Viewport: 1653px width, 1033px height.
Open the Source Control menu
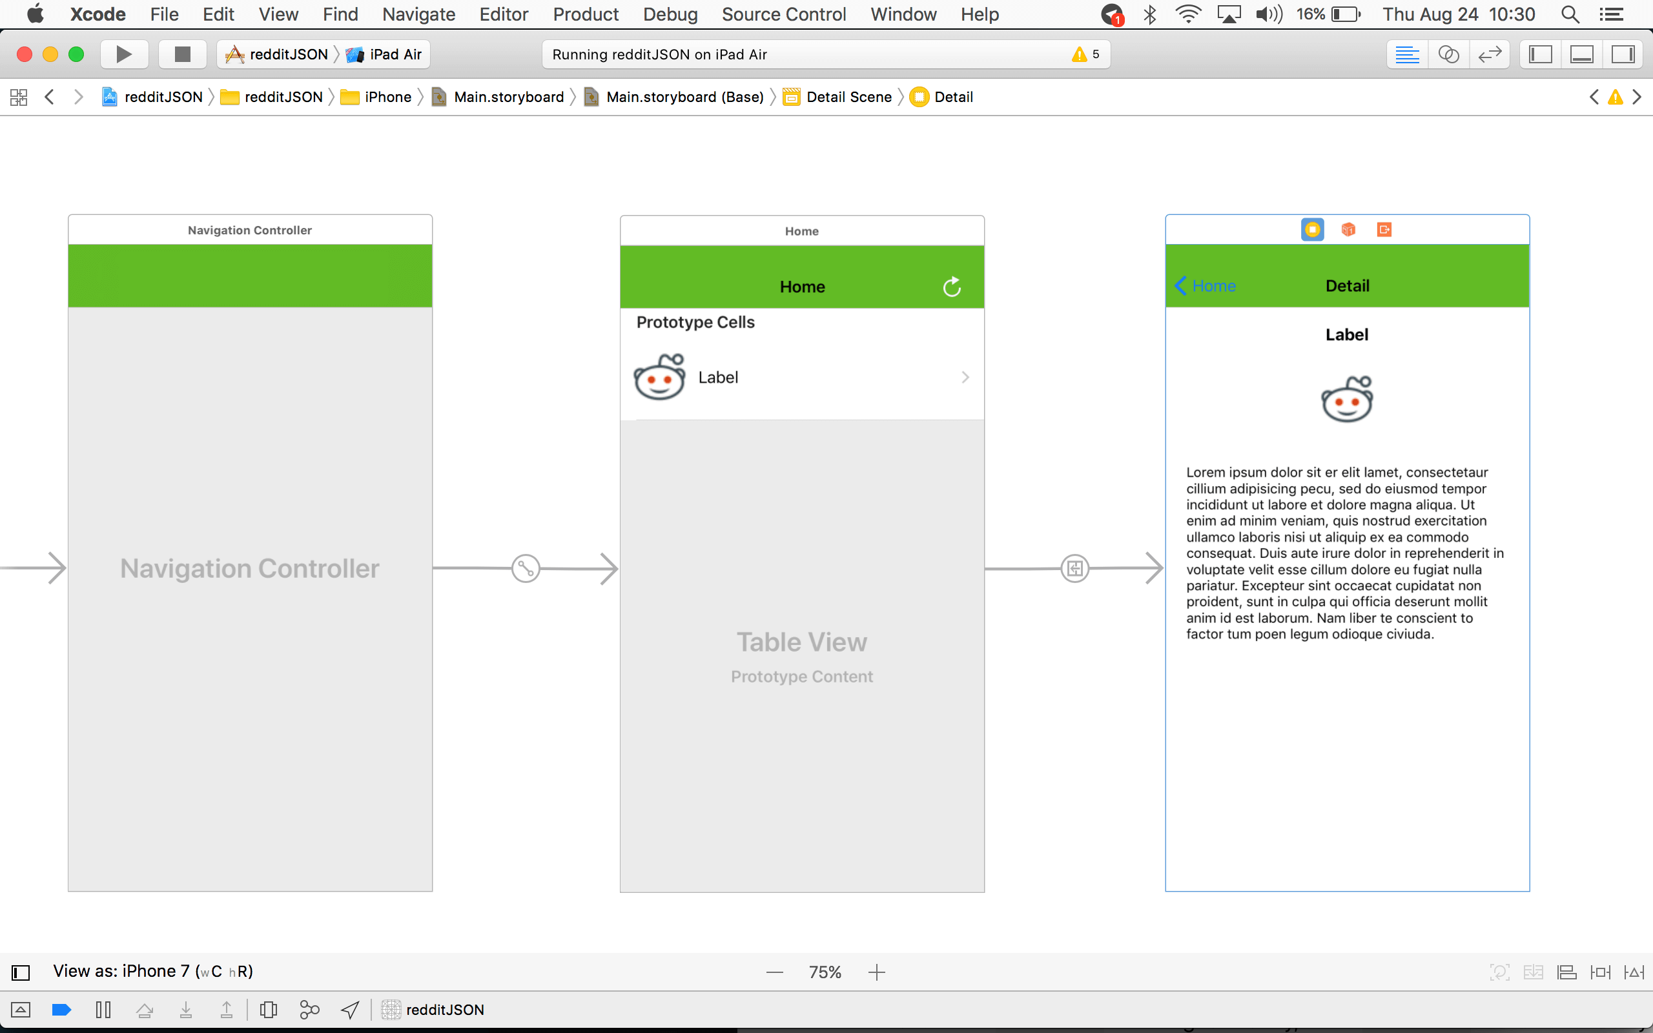(783, 14)
